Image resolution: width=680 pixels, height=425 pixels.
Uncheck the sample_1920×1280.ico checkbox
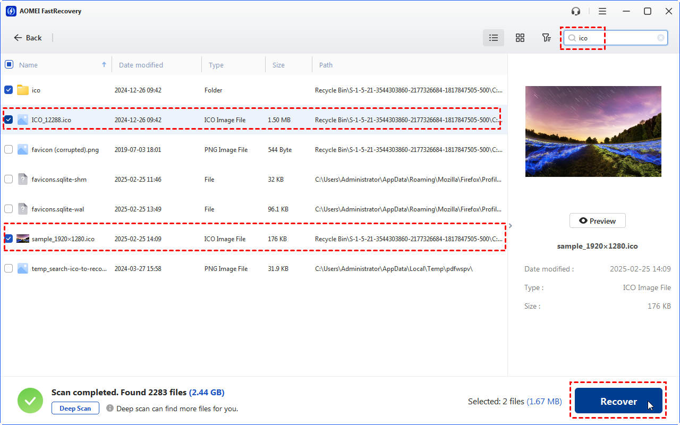click(x=8, y=239)
